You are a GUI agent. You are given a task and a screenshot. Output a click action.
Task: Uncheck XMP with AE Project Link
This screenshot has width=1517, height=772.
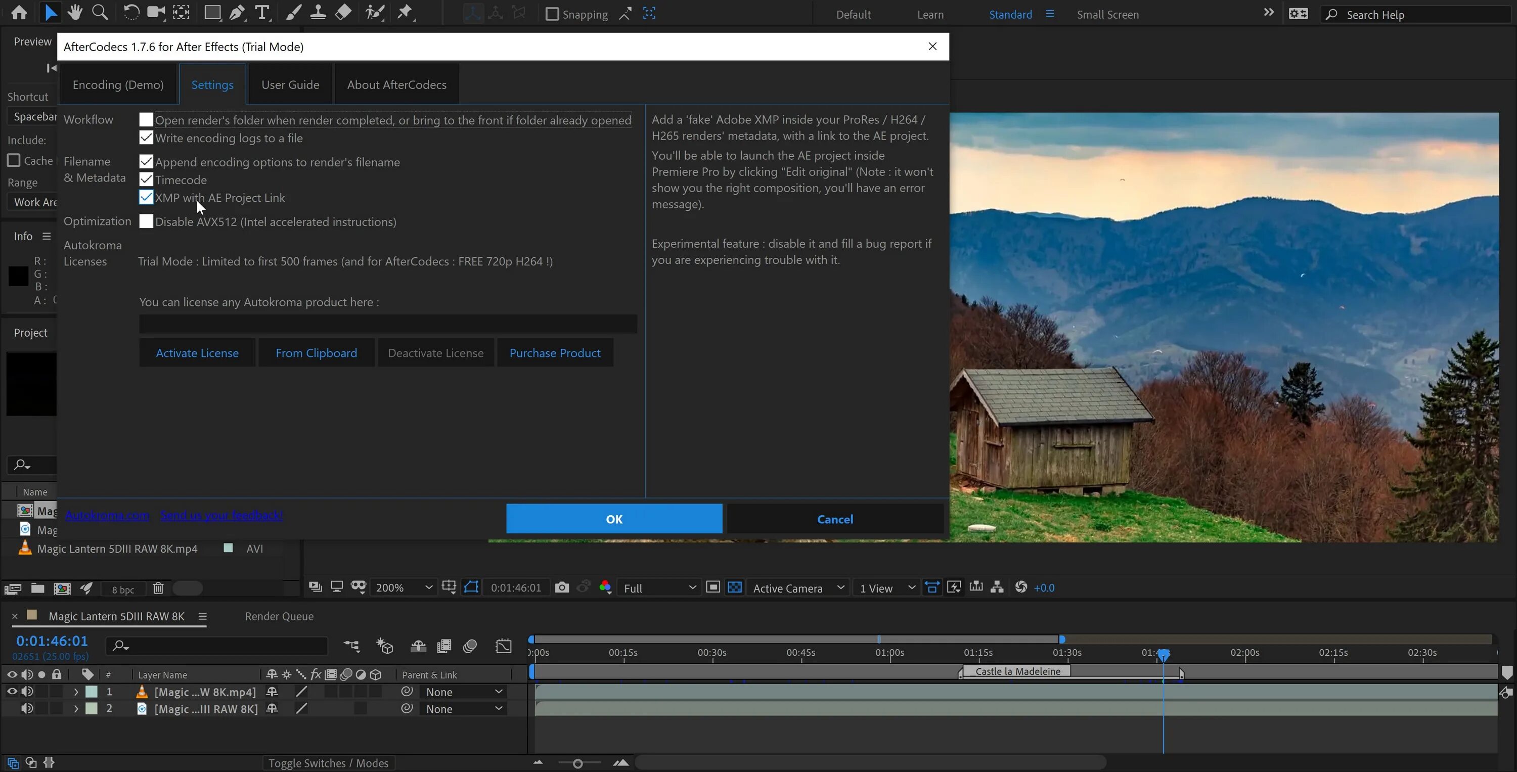pos(146,197)
